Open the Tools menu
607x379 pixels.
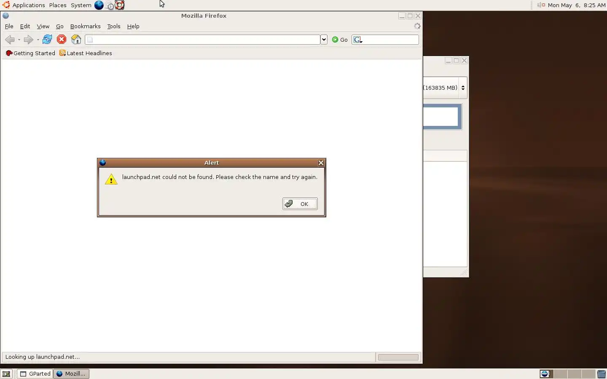point(113,26)
